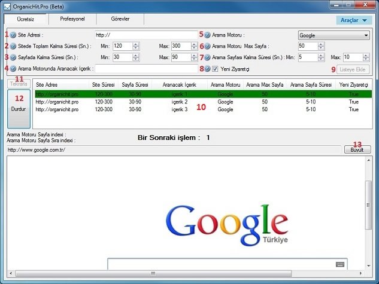Select the row containing içerik 2
The image size is (379, 284).
(204, 102)
